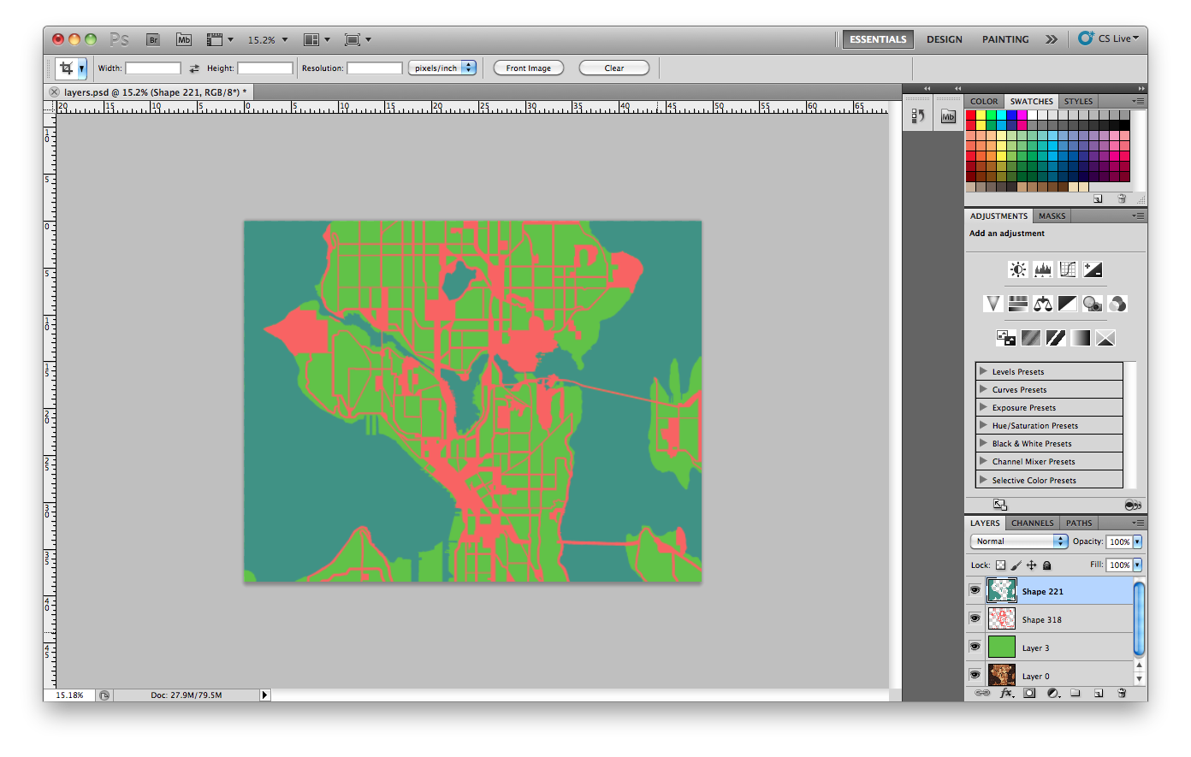This screenshot has width=1191, height=757.
Task: Add a Selective Color adjustment
Action: coord(1105,338)
